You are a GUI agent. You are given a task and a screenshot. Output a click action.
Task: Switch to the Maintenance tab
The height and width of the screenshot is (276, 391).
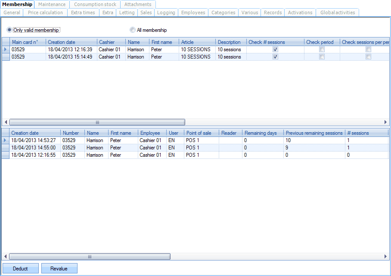tap(52, 4)
